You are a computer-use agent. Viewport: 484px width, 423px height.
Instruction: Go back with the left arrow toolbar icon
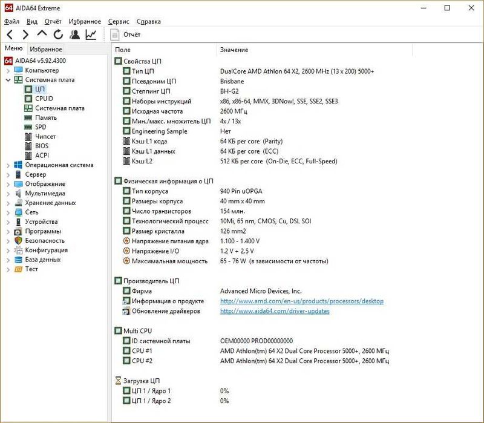click(x=10, y=34)
